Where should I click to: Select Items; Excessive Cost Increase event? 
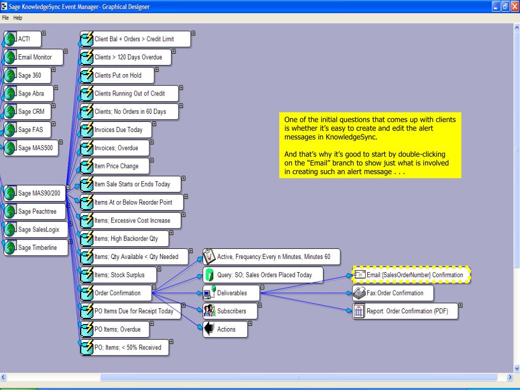[x=131, y=220]
